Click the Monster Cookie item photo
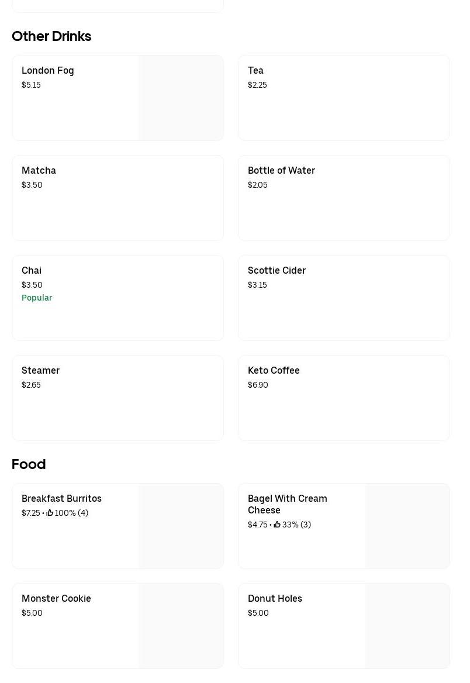 pyautogui.click(x=181, y=626)
